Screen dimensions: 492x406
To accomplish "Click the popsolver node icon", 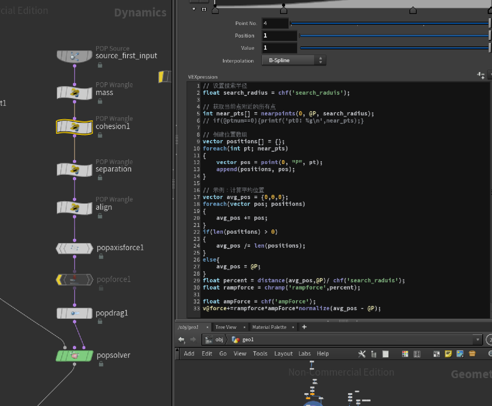I will (74, 356).
